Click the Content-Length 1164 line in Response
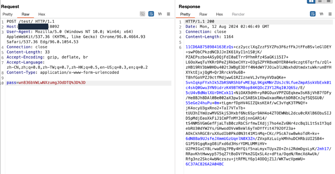This screenshot has height=174, width=335. [209, 37]
